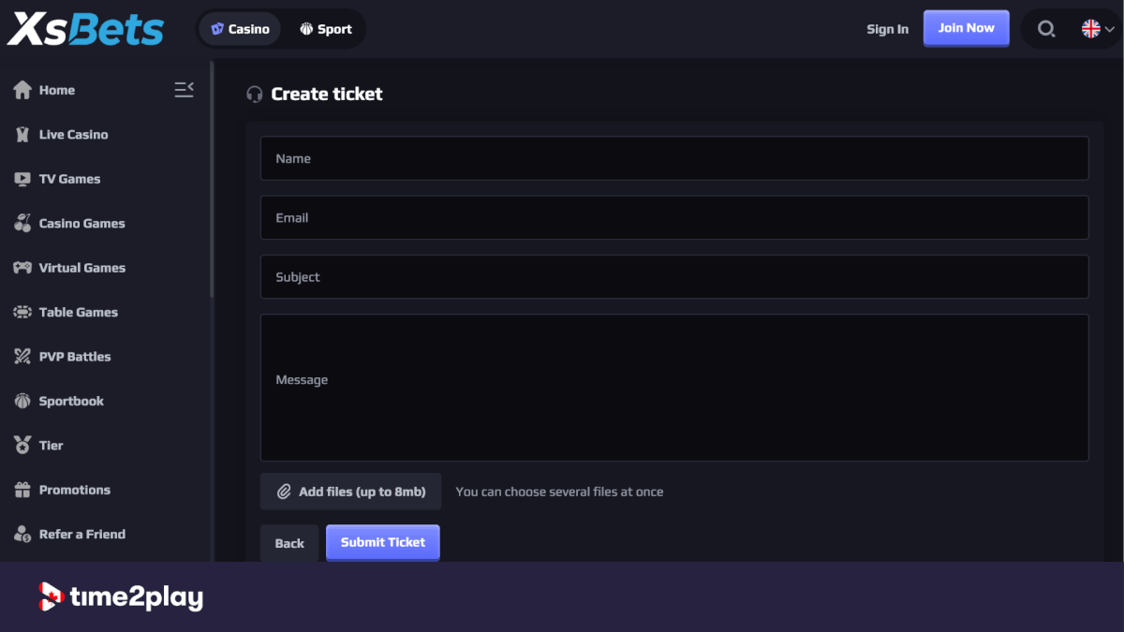Screen dimensions: 1124x632
Task: Click Add files (up to 8mb) button
Action: coord(350,492)
